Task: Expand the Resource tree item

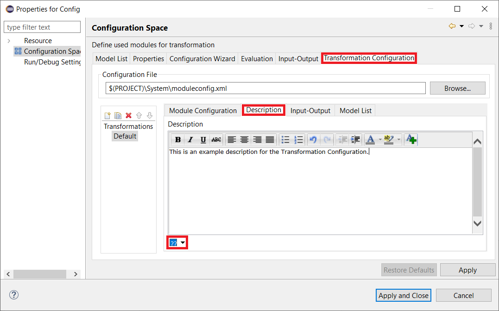Action: click(9, 40)
